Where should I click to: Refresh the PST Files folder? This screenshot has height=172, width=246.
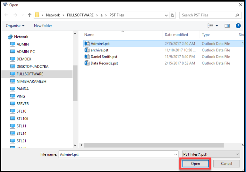(x=172, y=15)
